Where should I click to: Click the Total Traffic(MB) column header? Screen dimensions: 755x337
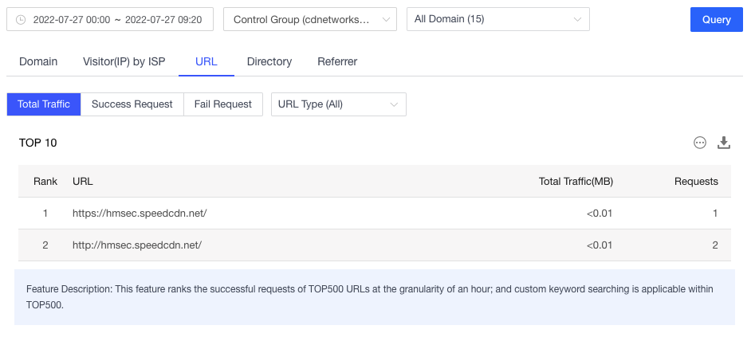pos(576,182)
